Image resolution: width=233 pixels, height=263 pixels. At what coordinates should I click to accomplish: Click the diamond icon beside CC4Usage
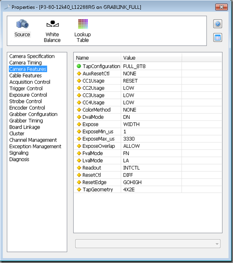coord(79,103)
